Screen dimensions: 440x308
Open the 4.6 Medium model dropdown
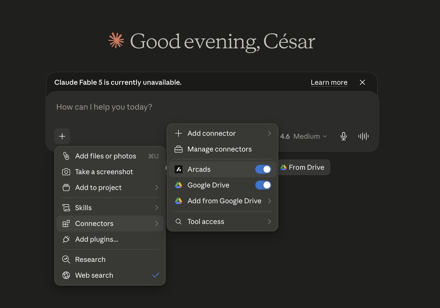pyautogui.click(x=304, y=136)
